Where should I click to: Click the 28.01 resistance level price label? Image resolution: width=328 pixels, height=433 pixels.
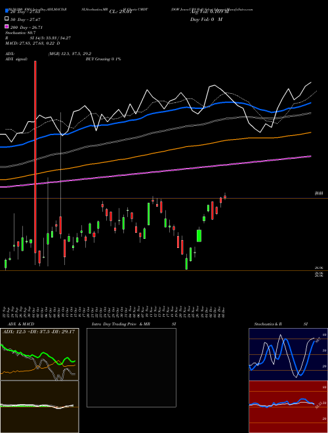(319, 194)
